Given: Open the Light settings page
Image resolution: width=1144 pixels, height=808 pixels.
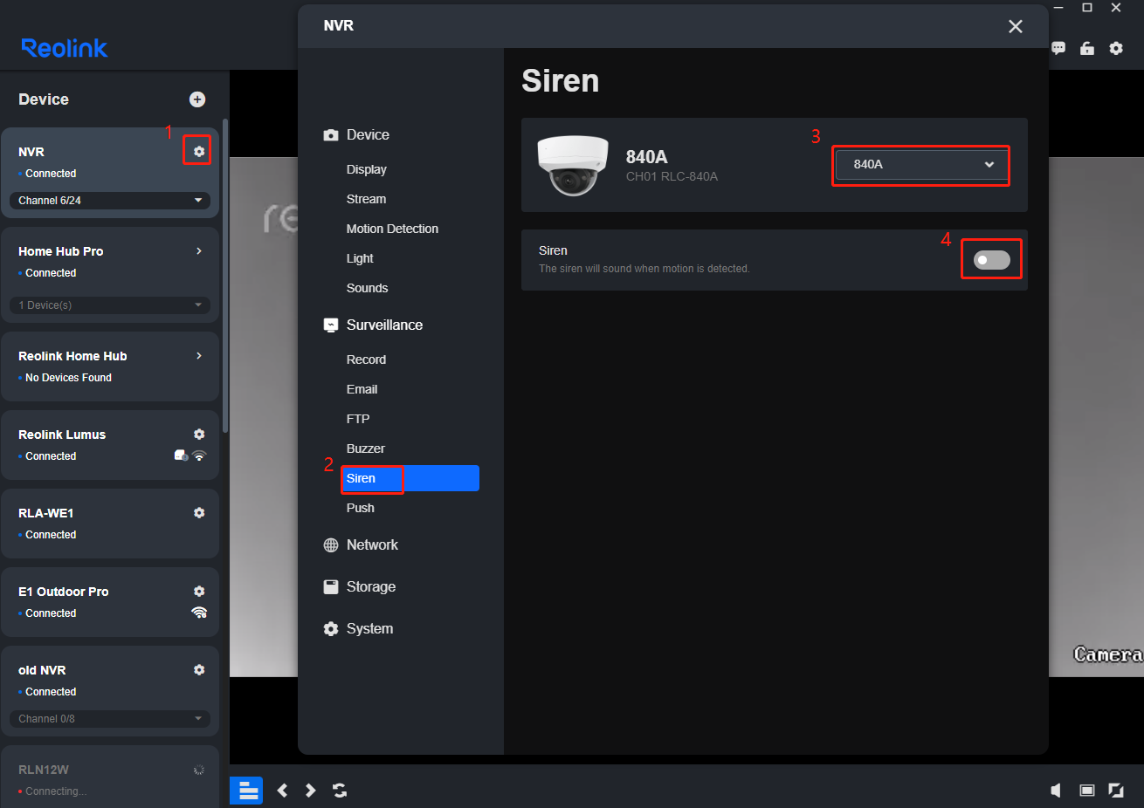Looking at the screenshot, I should tap(360, 258).
